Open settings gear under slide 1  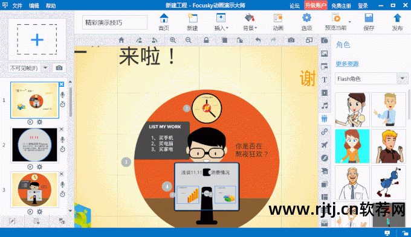click(39, 122)
